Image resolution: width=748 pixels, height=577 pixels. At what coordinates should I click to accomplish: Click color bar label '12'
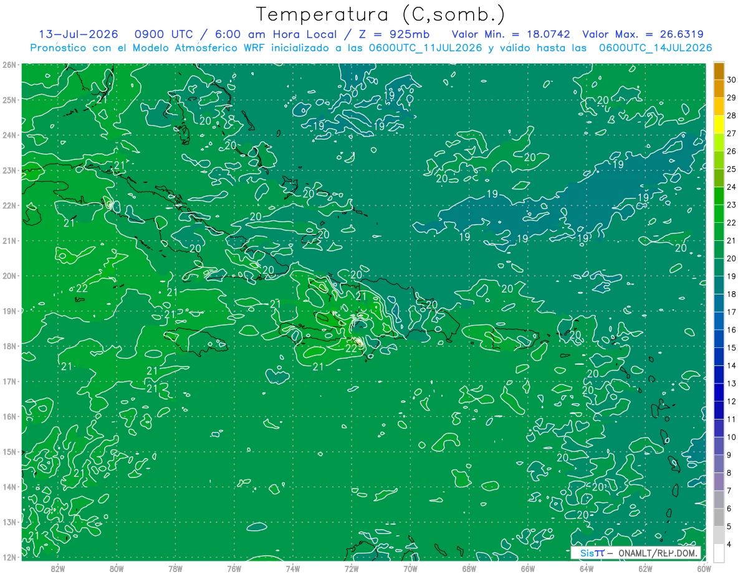(731, 401)
